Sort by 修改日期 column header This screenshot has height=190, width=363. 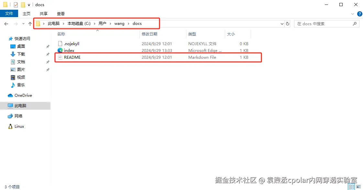[x=149, y=34]
